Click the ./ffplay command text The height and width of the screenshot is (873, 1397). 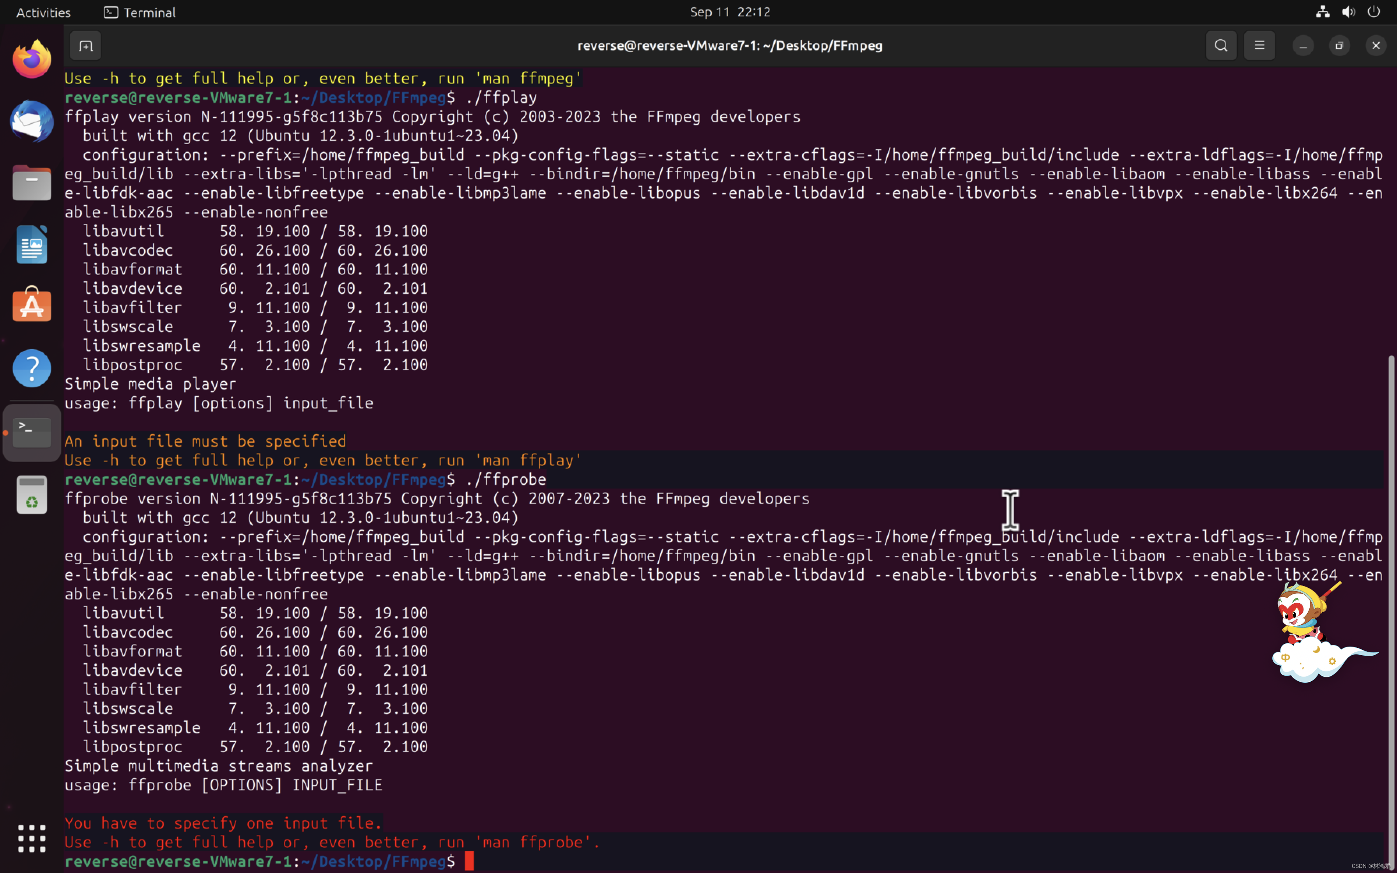click(501, 97)
